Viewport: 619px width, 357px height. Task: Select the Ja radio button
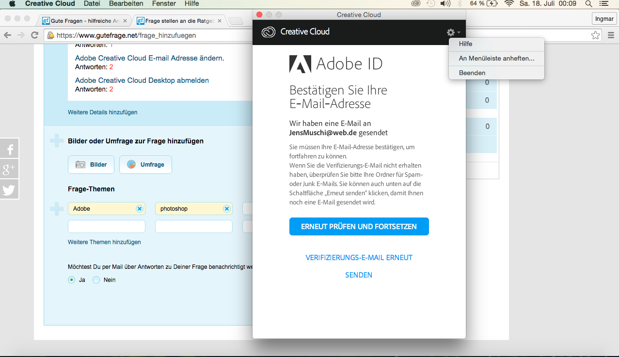[x=72, y=280]
